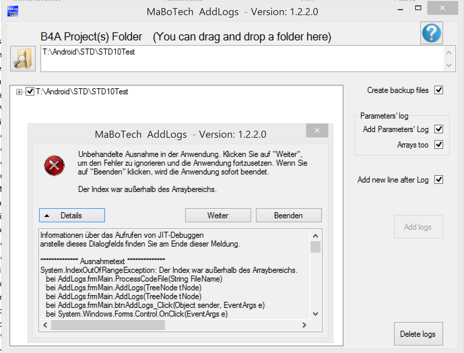Browse for a B4A project folder
Screen dimensions: 464x353
click(x=23, y=59)
